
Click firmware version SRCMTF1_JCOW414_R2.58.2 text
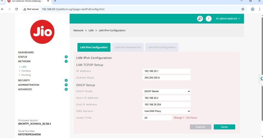[x=35, y=124]
